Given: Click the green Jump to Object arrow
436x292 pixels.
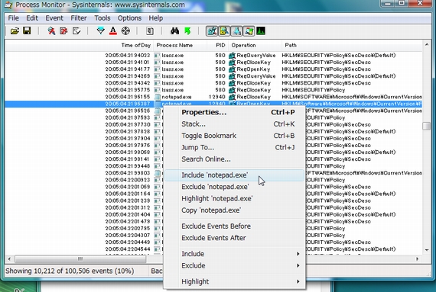Looking at the screenshot, I should [187, 30].
